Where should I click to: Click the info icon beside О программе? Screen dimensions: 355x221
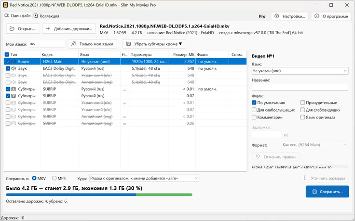click(317, 16)
